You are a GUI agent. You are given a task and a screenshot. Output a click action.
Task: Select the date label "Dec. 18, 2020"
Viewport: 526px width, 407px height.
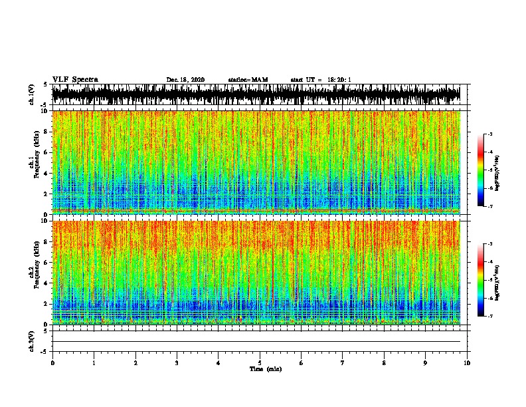coord(185,80)
